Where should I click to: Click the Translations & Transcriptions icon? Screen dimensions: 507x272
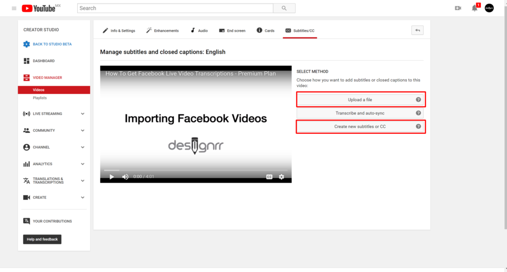[x=27, y=181]
